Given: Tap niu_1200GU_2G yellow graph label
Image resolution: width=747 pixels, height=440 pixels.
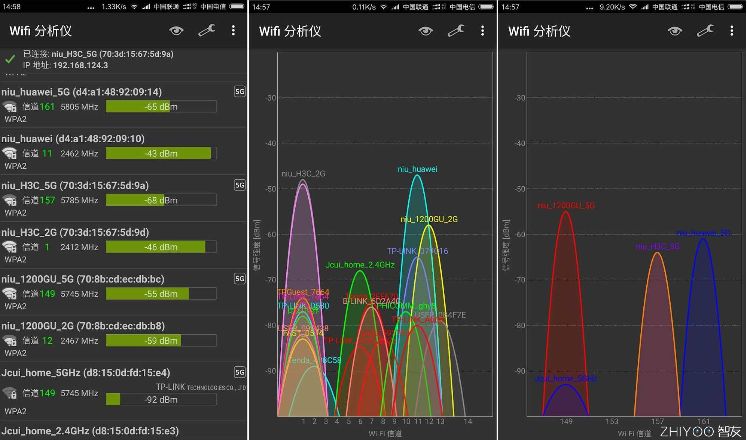Looking at the screenshot, I should click(429, 219).
